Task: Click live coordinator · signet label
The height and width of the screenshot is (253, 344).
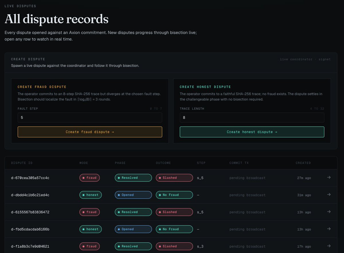Action: tap(305, 59)
